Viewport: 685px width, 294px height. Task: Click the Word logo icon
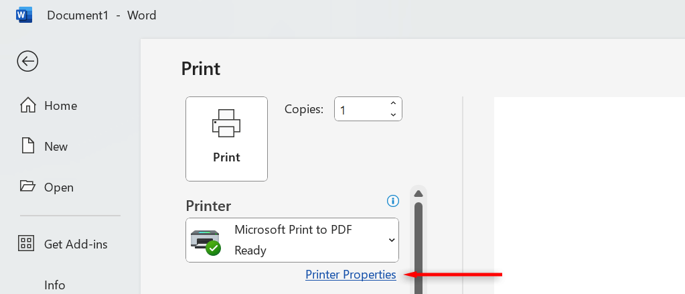[24, 15]
